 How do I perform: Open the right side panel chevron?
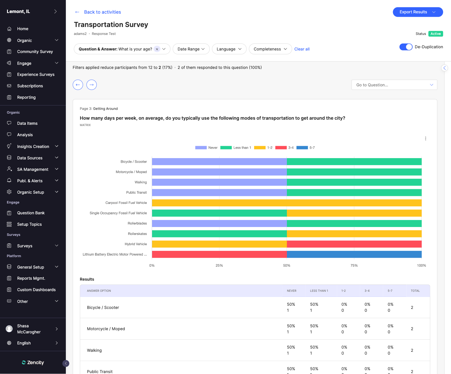pyautogui.click(x=445, y=68)
